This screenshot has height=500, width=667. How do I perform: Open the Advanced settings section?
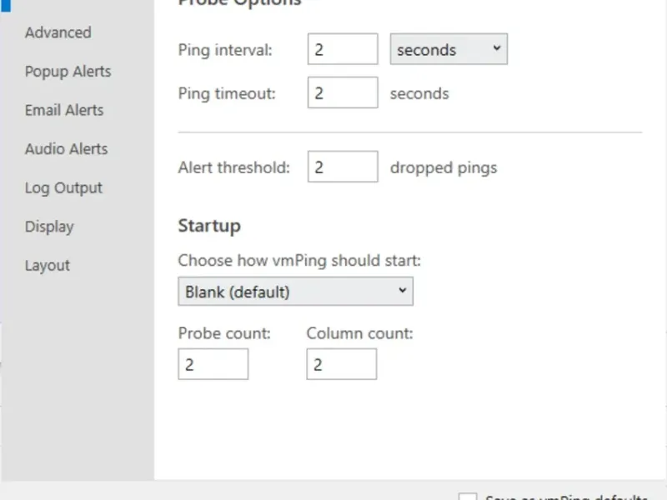click(58, 32)
